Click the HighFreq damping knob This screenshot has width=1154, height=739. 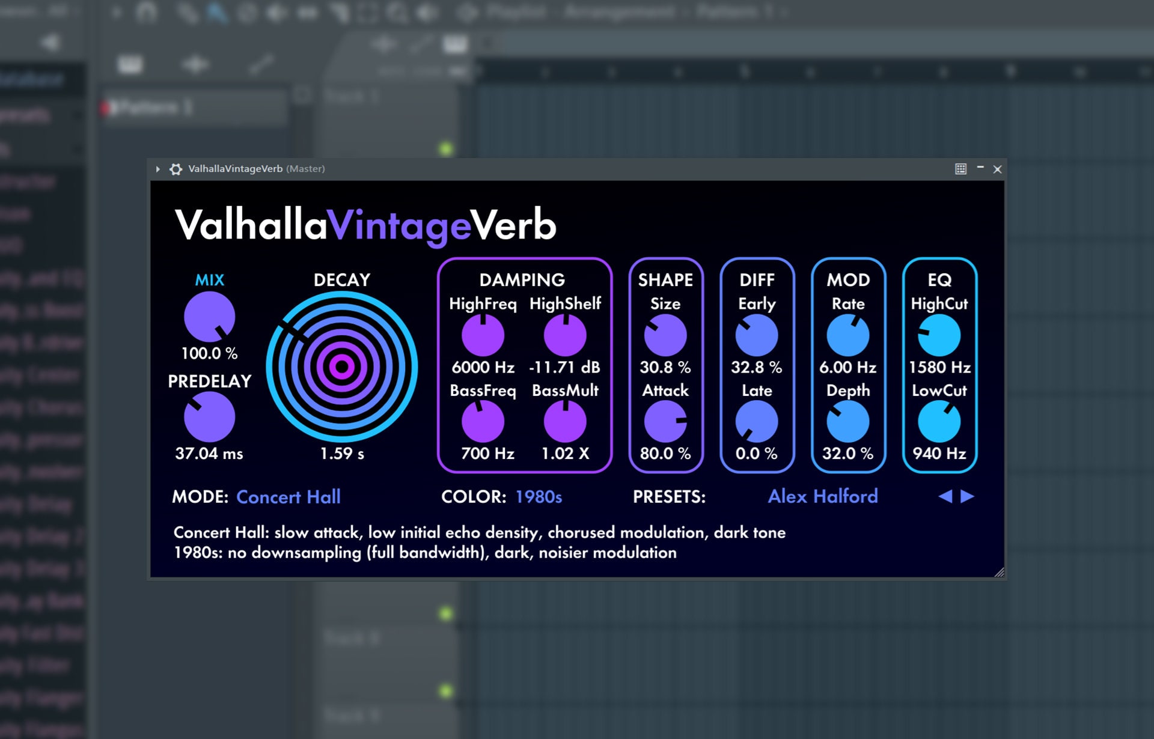coord(483,335)
